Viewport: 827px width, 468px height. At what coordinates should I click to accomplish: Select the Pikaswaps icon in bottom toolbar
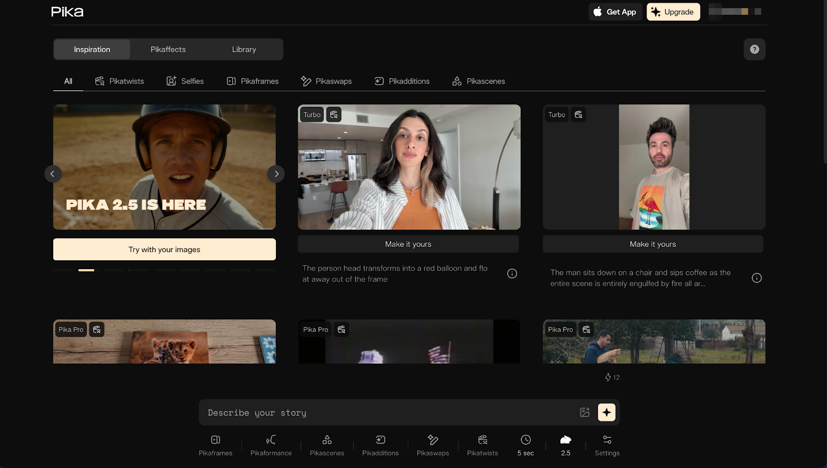tap(432, 445)
